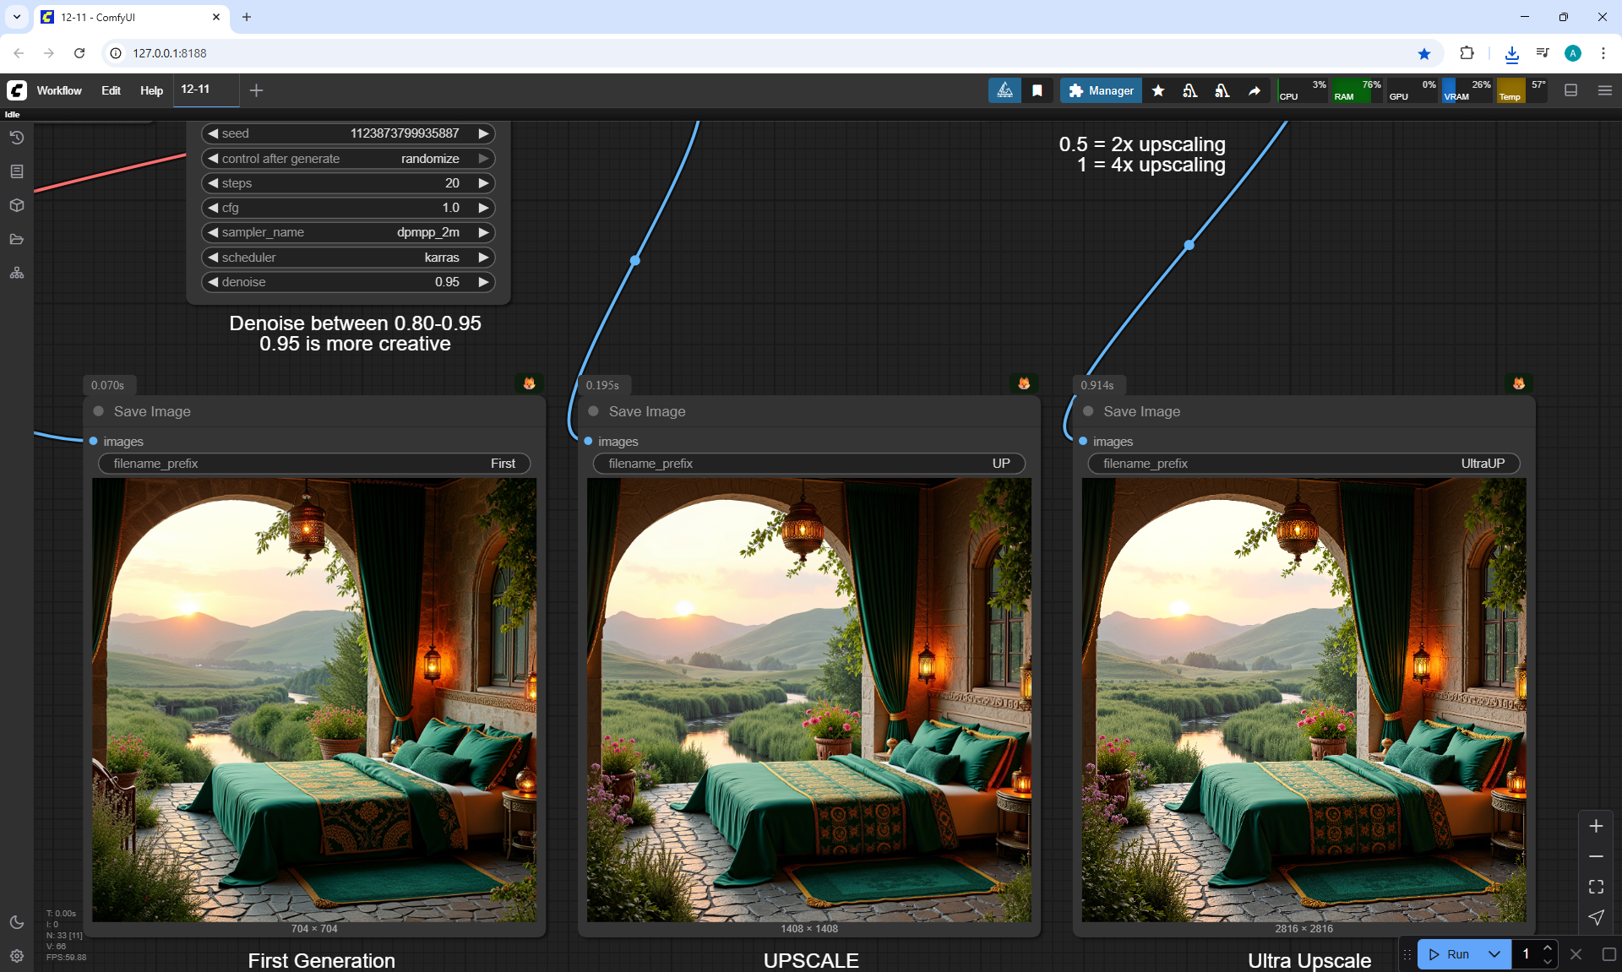Toggle the dark theme moon icon

16,922
